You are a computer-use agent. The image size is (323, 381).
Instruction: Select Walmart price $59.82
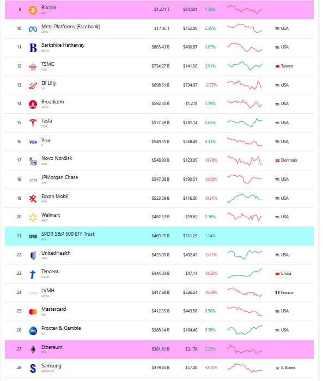point(191,217)
